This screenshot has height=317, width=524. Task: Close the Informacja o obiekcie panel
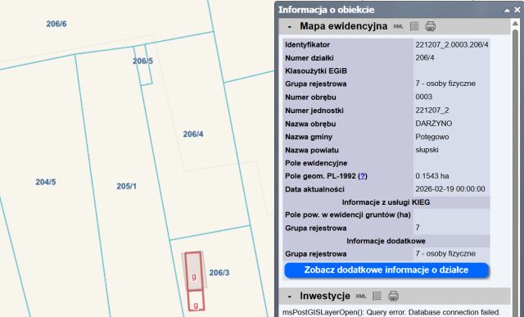click(x=517, y=10)
